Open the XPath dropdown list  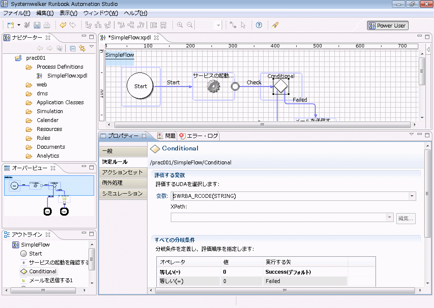coord(390,217)
